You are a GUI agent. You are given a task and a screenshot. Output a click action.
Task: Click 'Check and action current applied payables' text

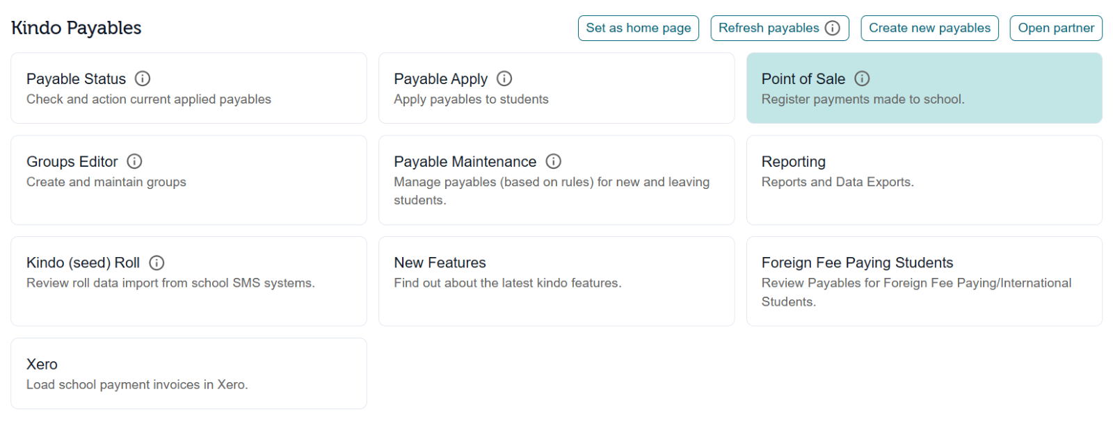(x=149, y=99)
